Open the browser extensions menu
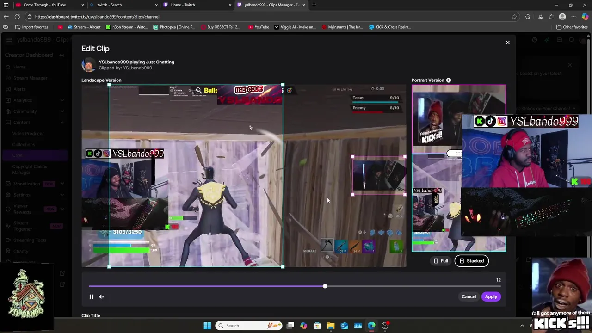The width and height of the screenshot is (592, 333). 528,17
